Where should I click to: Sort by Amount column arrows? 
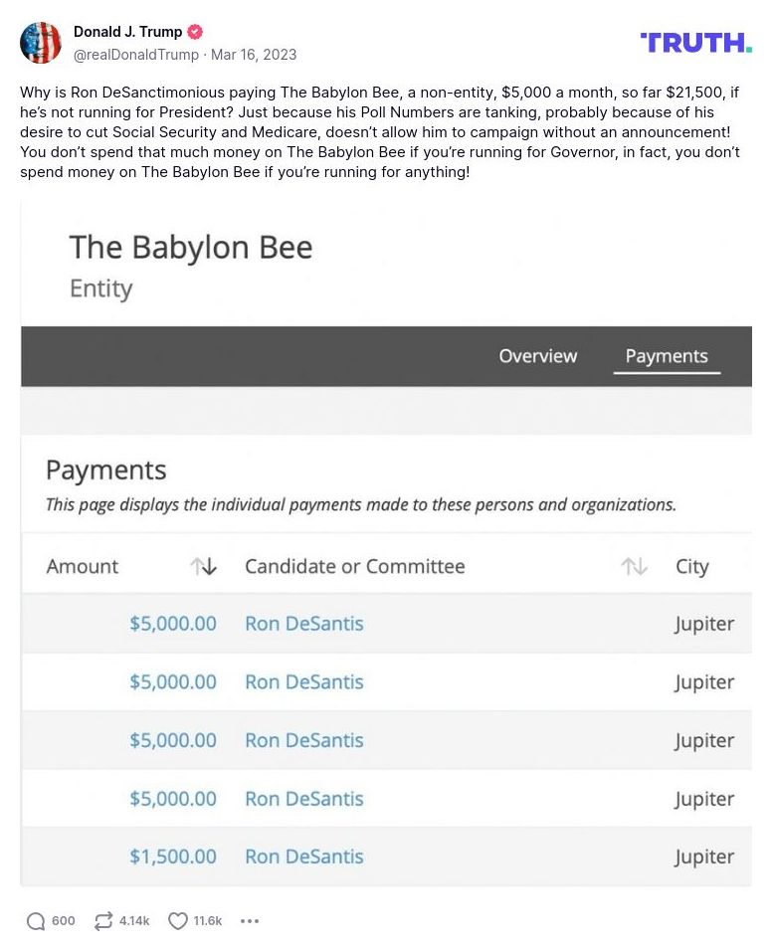coord(204,566)
